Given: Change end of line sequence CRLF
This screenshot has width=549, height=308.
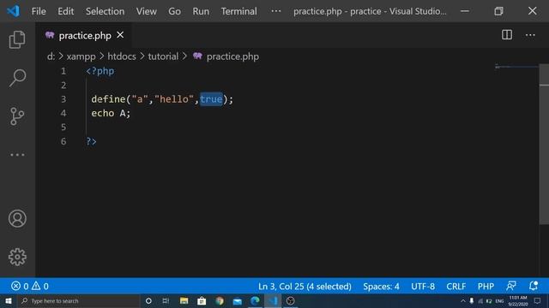Looking at the screenshot, I should [455, 287].
